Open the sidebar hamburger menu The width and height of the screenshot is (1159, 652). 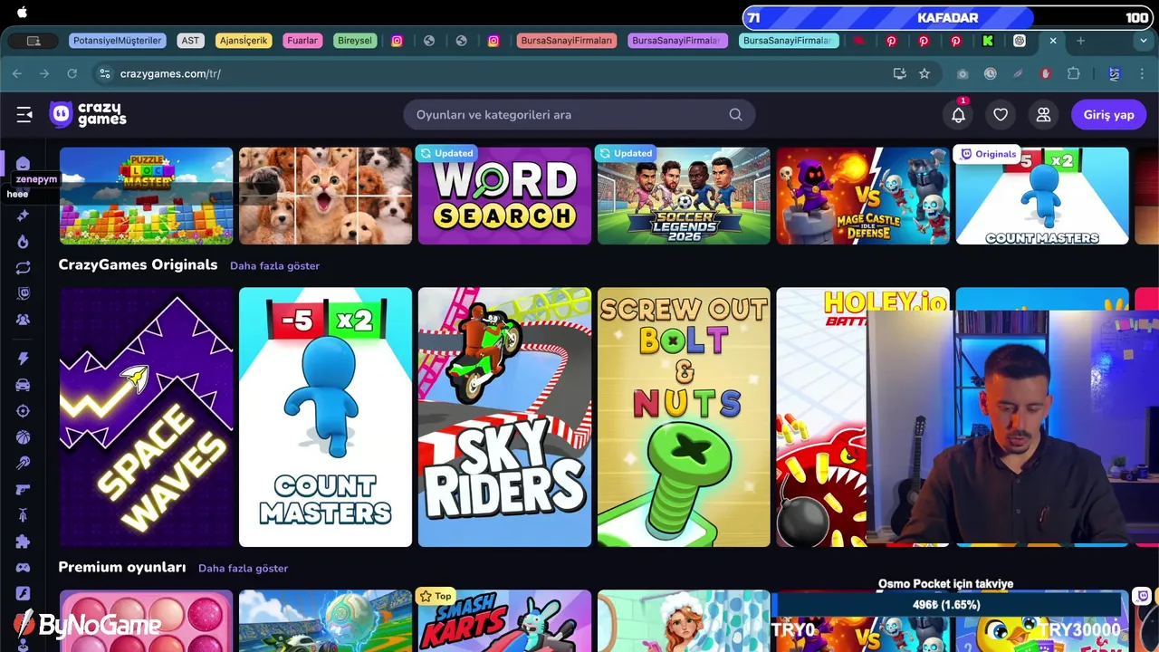[24, 114]
